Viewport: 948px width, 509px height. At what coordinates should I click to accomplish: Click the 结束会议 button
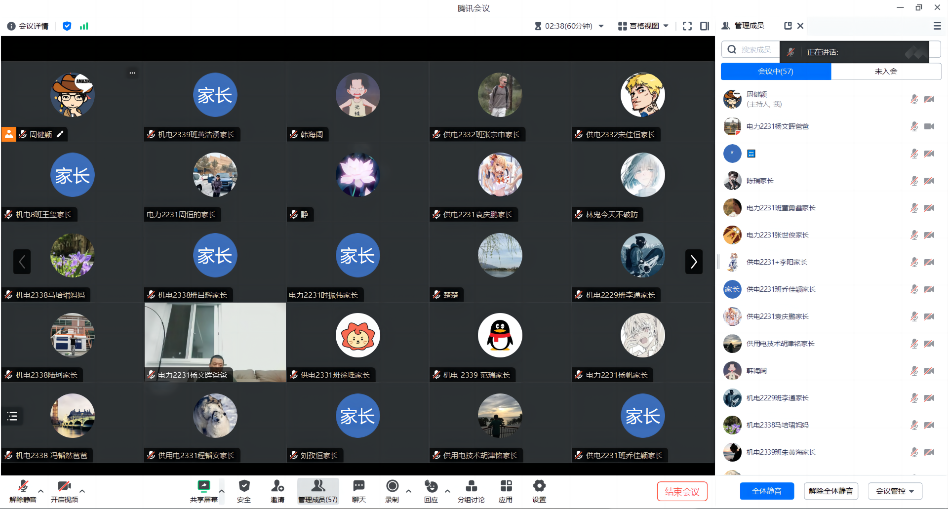pyautogui.click(x=682, y=491)
